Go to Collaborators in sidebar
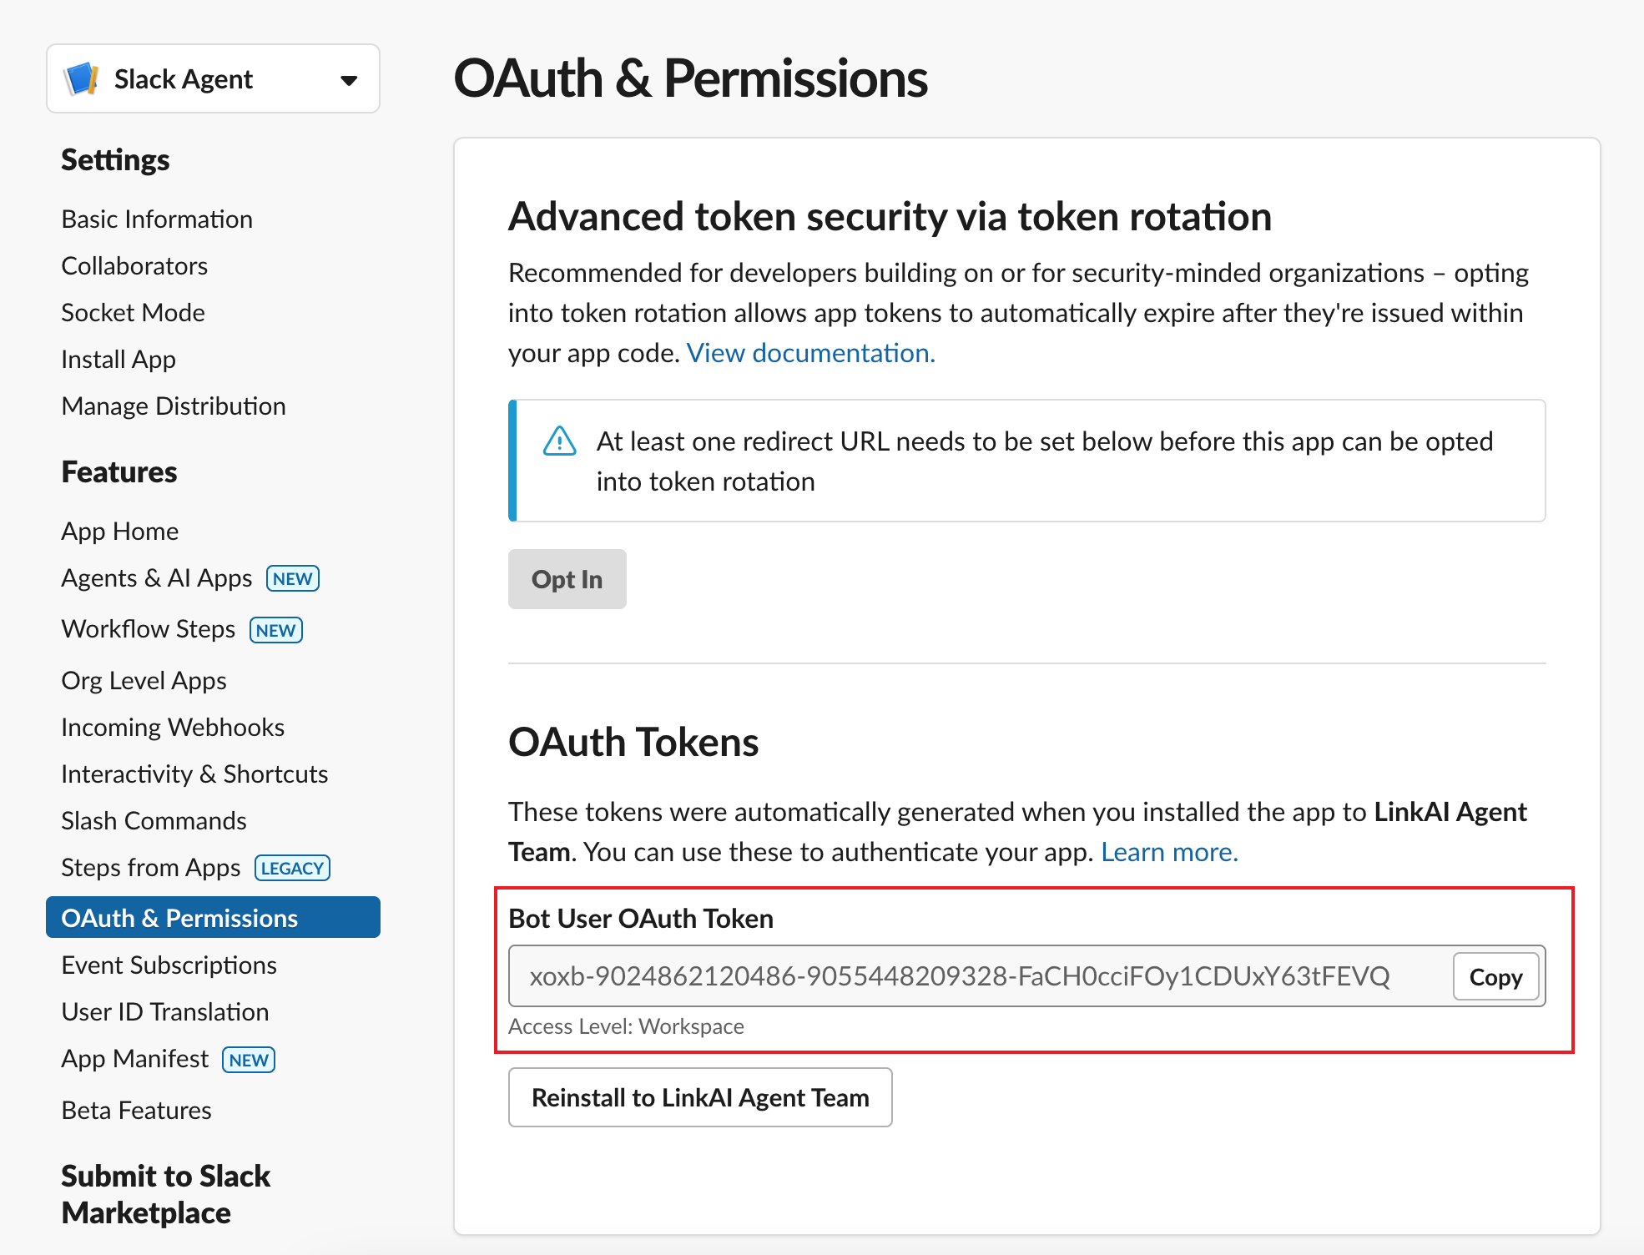The width and height of the screenshot is (1644, 1255). tap(134, 265)
